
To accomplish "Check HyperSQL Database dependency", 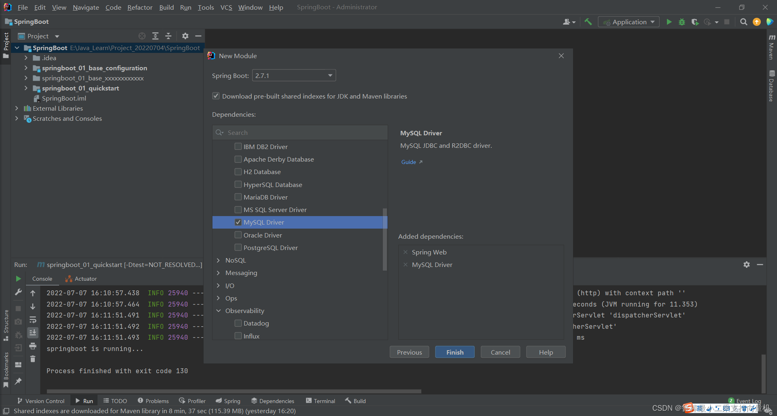I will coord(238,185).
